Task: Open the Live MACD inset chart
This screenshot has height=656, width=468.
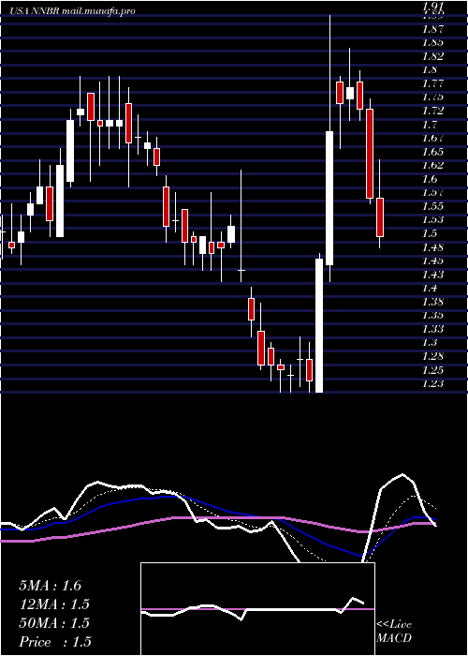Action: [x=257, y=609]
